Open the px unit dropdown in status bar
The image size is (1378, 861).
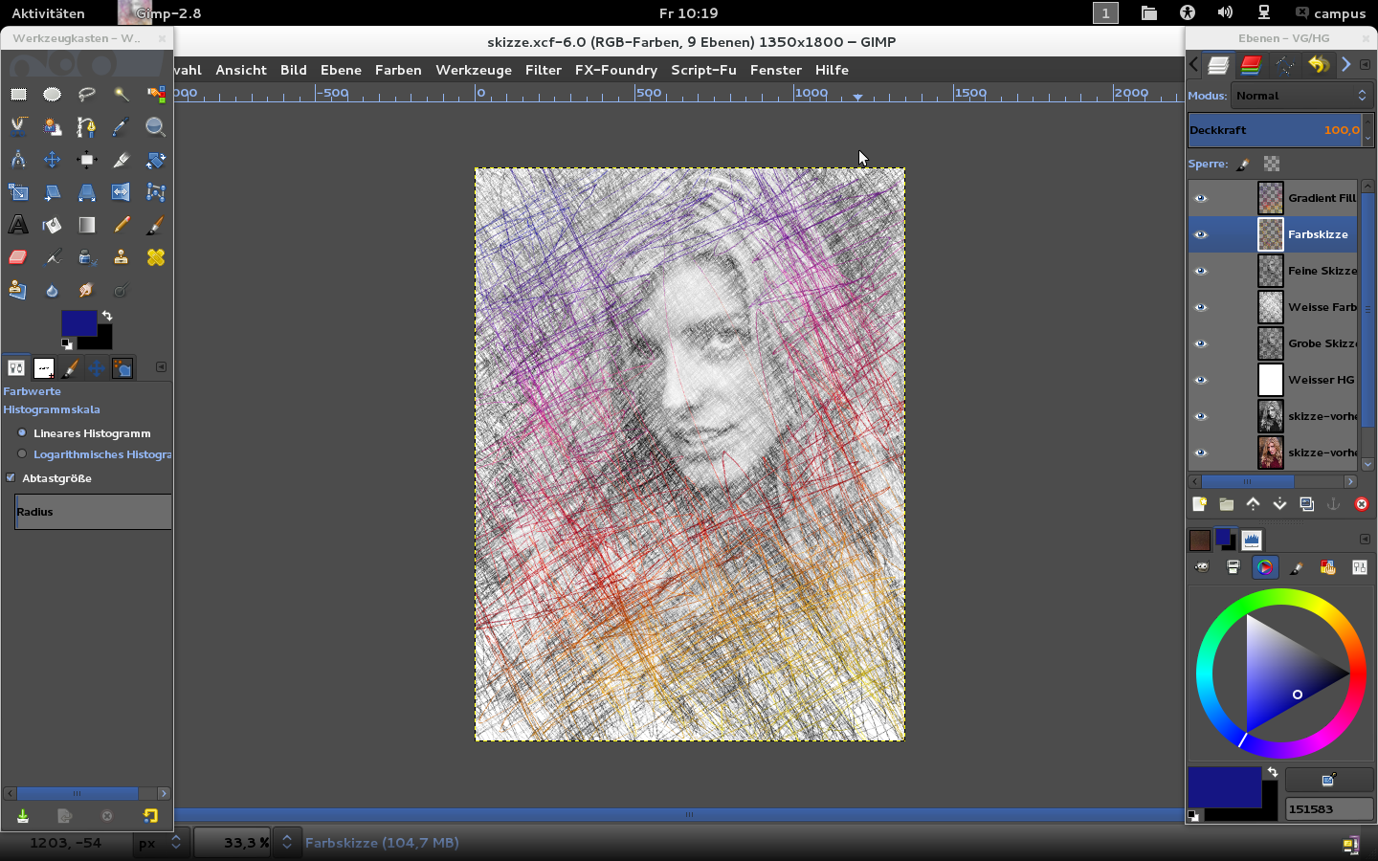tap(160, 843)
